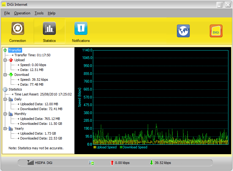Open the Operation menu
This screenshot has width=233, height=171.
[x=22, y=13]
